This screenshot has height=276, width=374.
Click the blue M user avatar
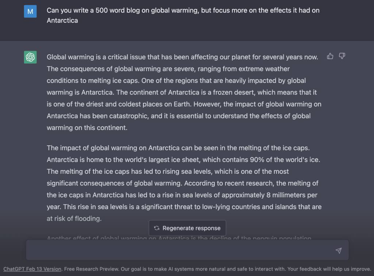[30, 11]
